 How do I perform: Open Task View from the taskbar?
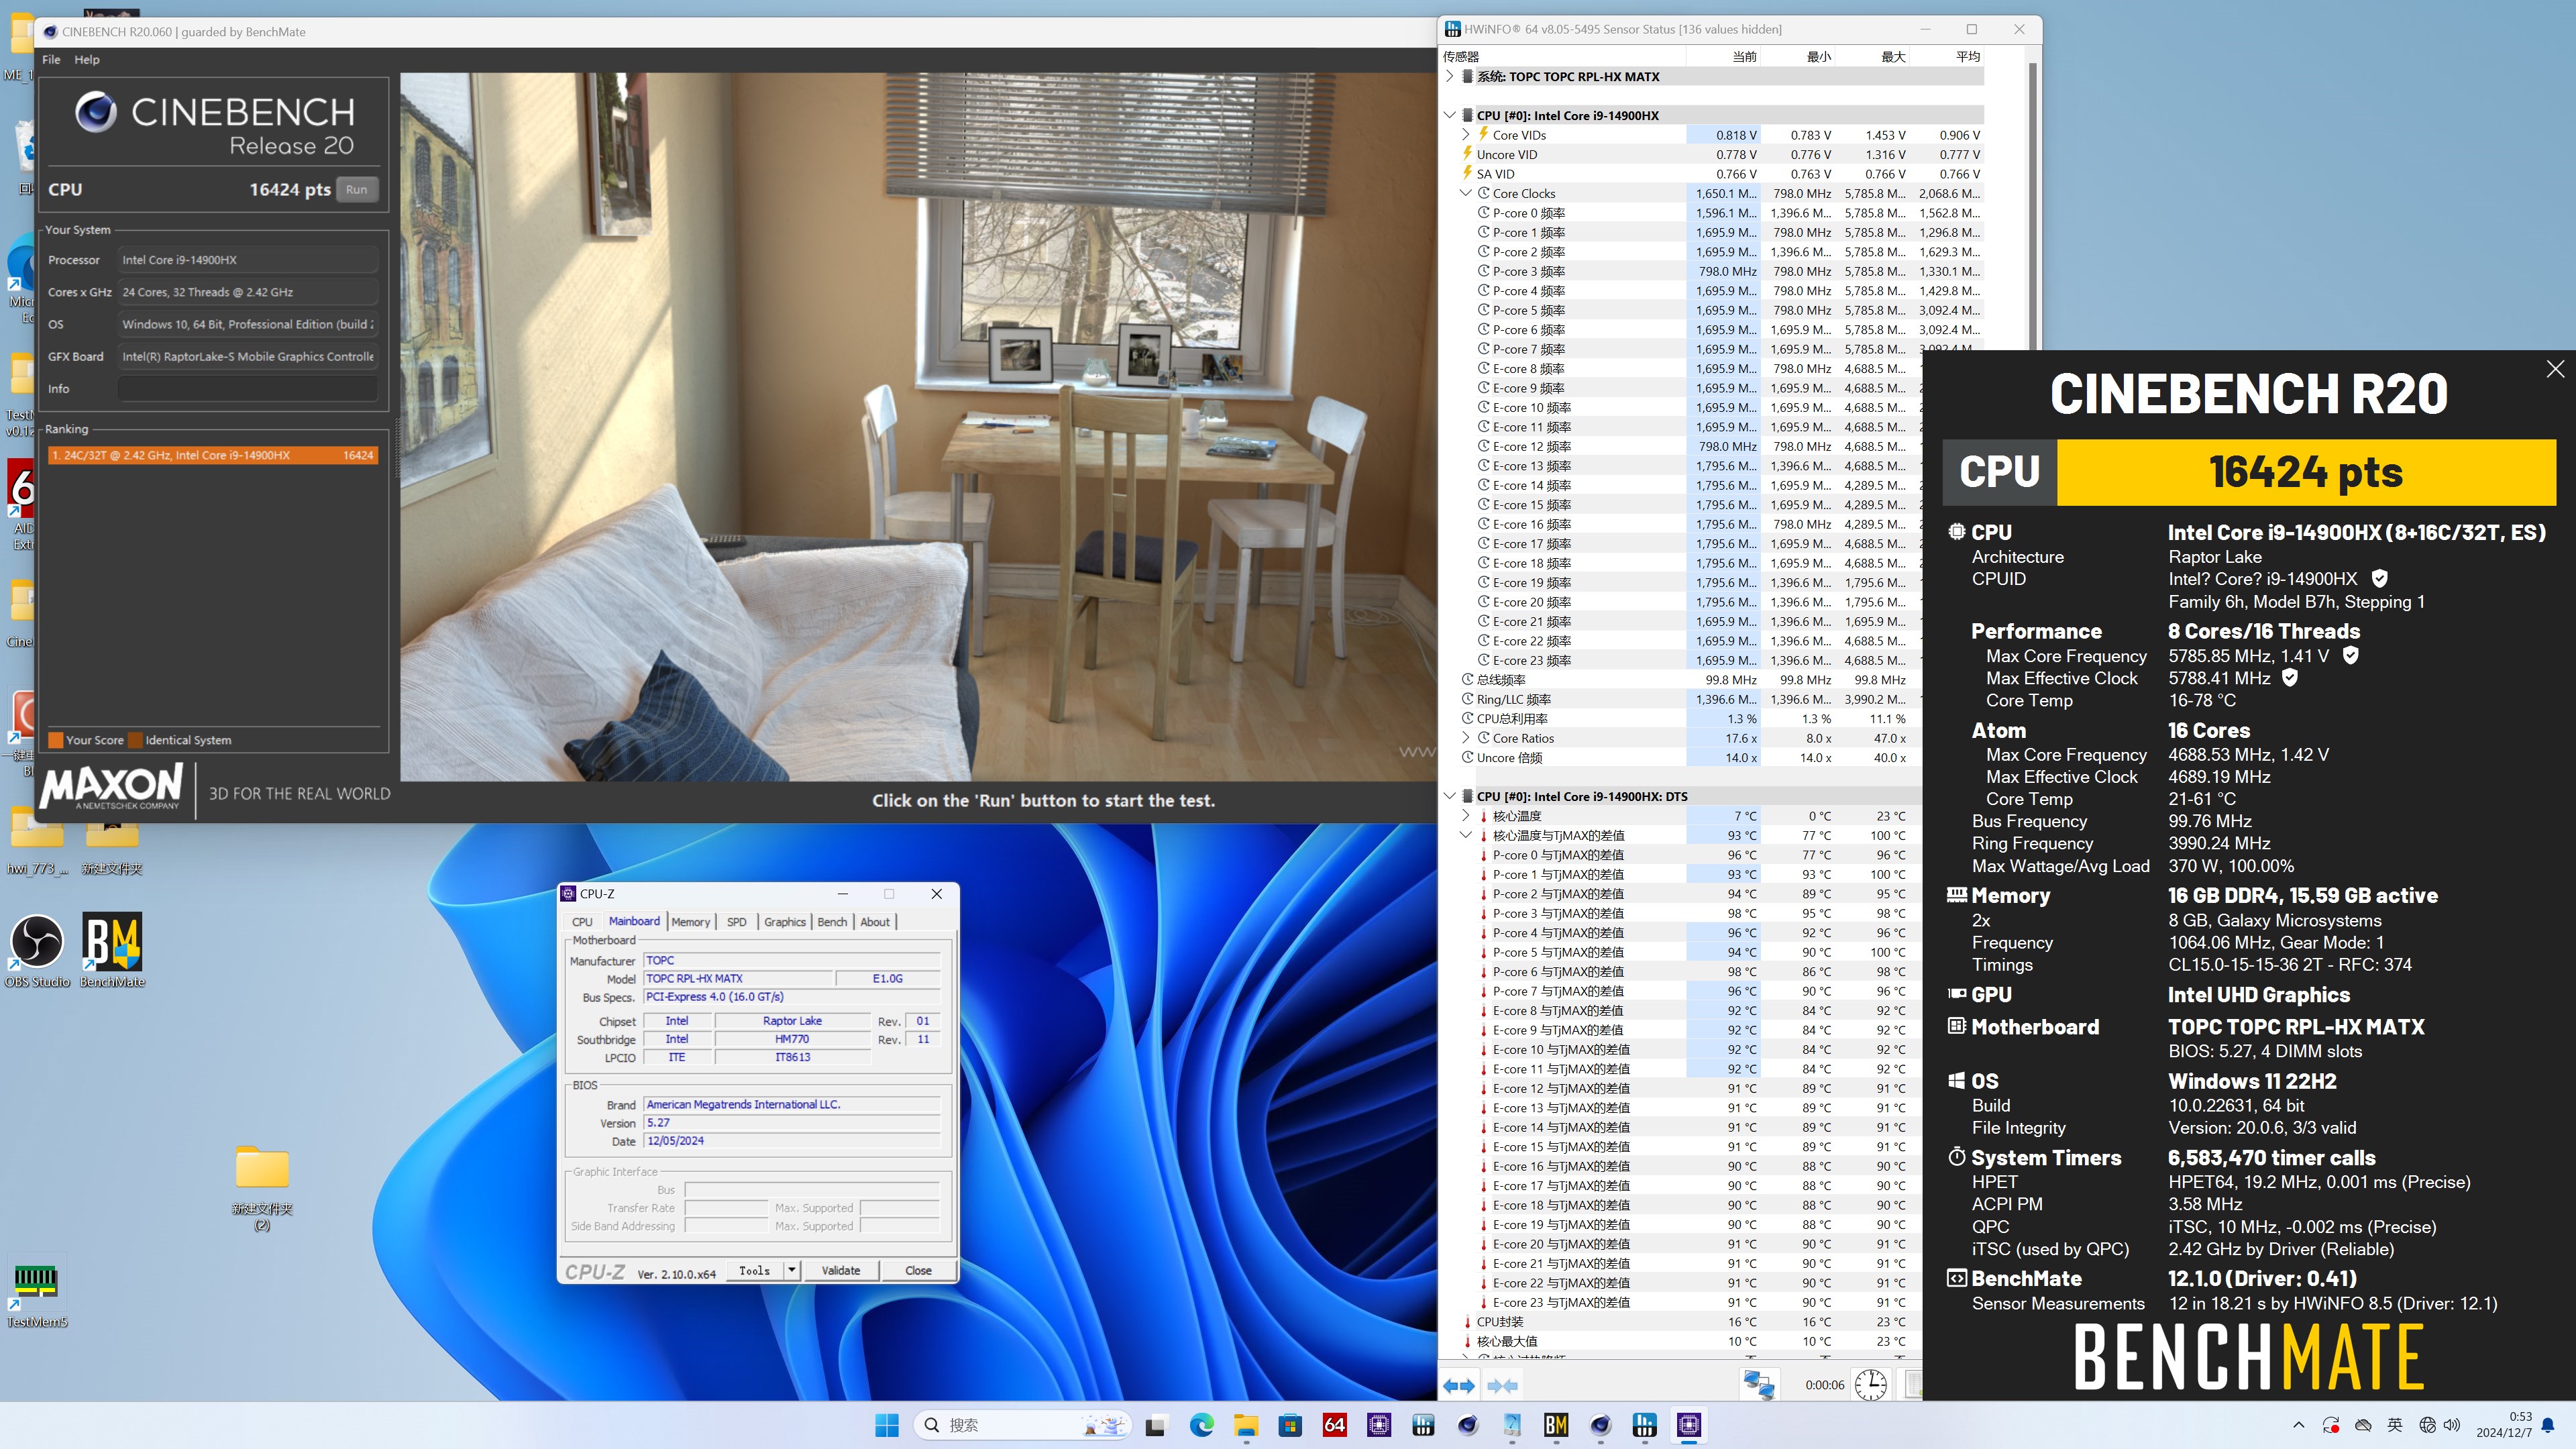click(x=1156, y=1425)
